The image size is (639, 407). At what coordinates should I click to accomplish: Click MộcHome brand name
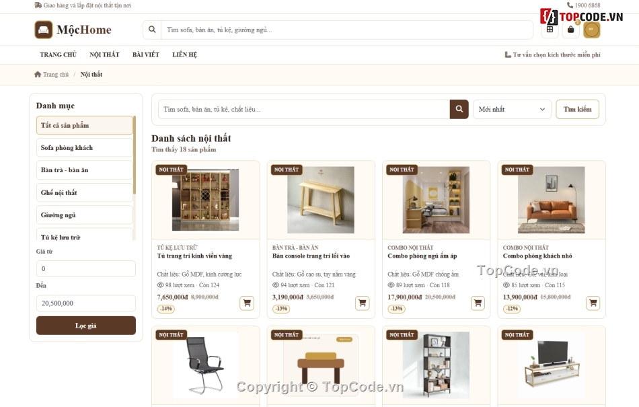84,30
